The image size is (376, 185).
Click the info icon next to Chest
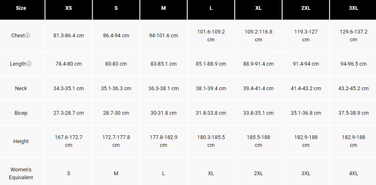pyautogui.click(x=28, y=36)
